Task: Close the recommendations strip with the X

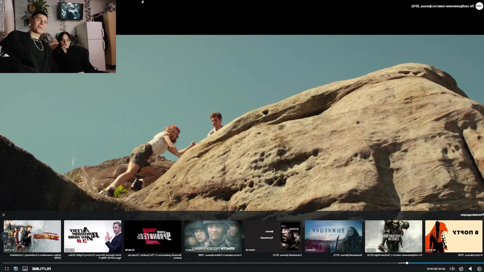Action: click(x=3, y=215)
